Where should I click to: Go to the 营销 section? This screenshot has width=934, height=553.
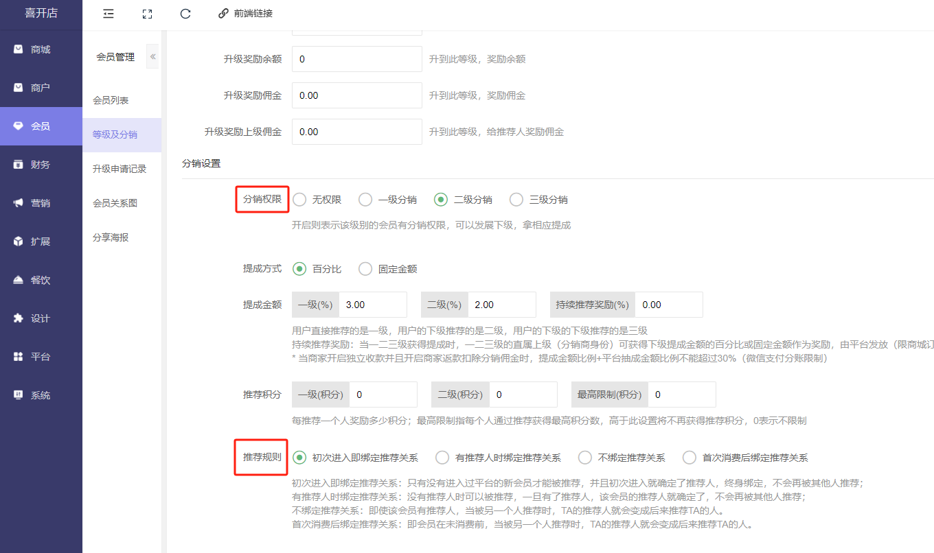point(41,203)
